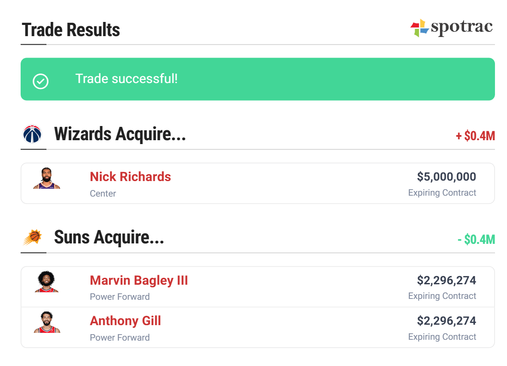Click the Phoenix Suns team logo
Viewport: 507px width, 366px height.
coord(32,237)
